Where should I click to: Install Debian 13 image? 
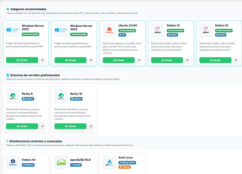[x=215, y=60]
